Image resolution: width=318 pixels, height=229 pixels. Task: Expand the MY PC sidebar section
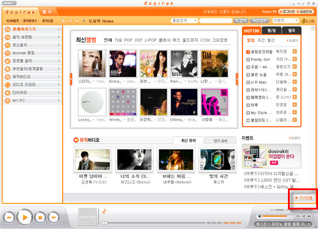coord(32,101)
